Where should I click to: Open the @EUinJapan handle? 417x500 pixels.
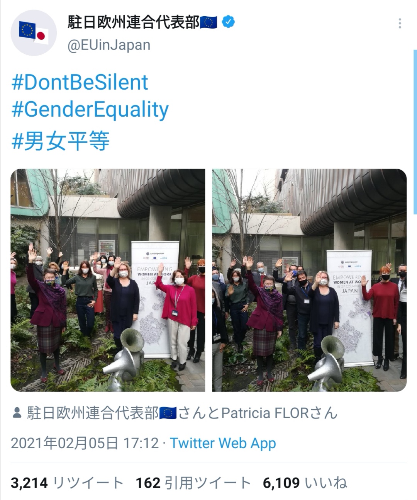(109, 45)
